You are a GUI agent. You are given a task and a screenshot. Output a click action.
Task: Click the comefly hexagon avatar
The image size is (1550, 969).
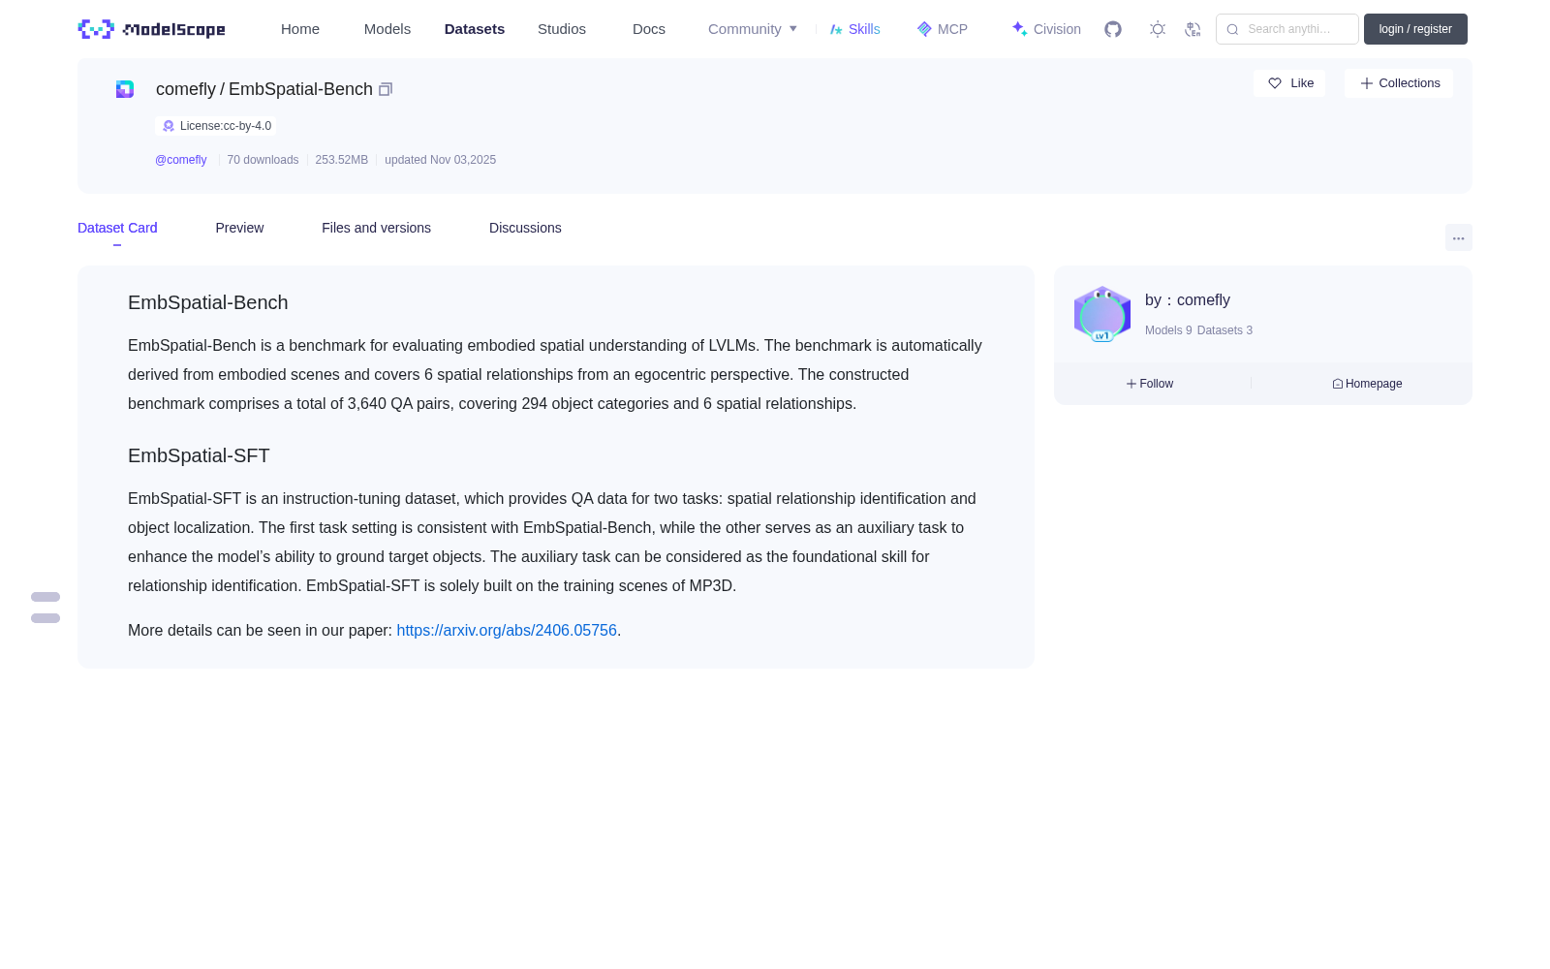[x=1102, y=314]
